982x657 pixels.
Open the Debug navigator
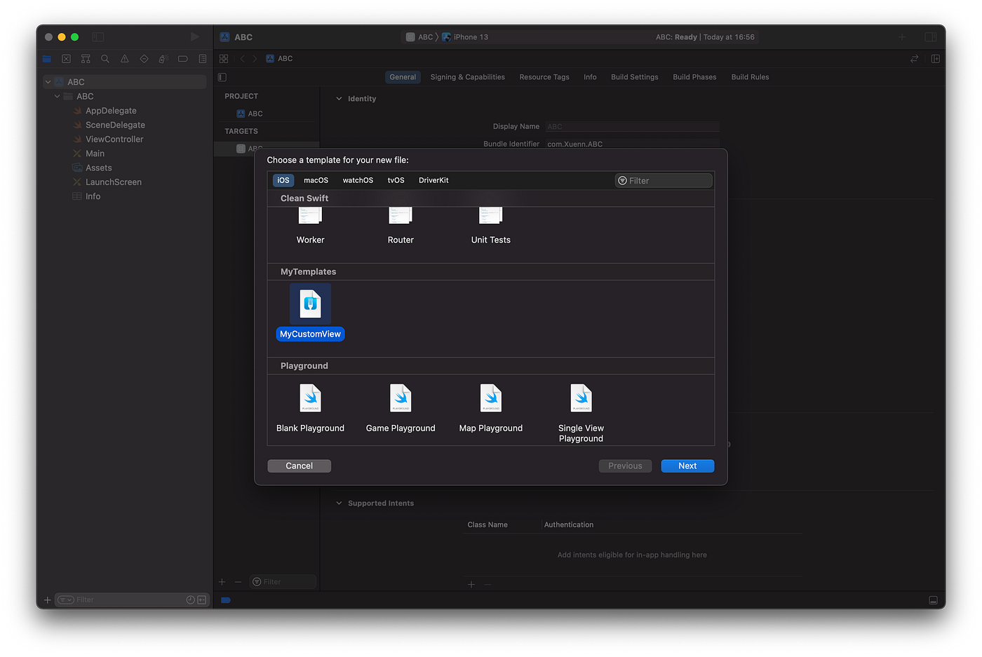(163, 59)
